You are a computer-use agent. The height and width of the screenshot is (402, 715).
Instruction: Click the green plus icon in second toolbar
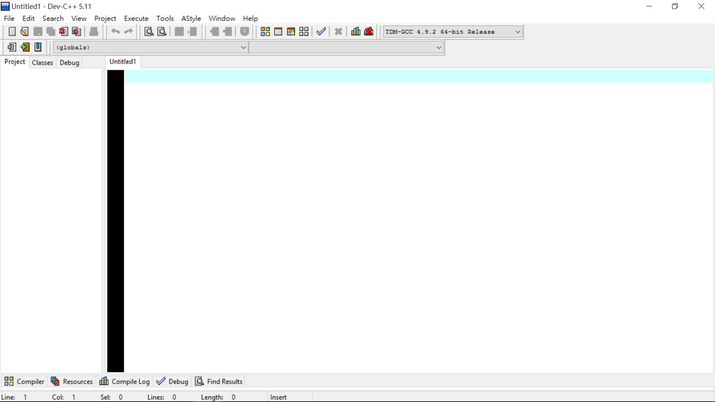25,47
